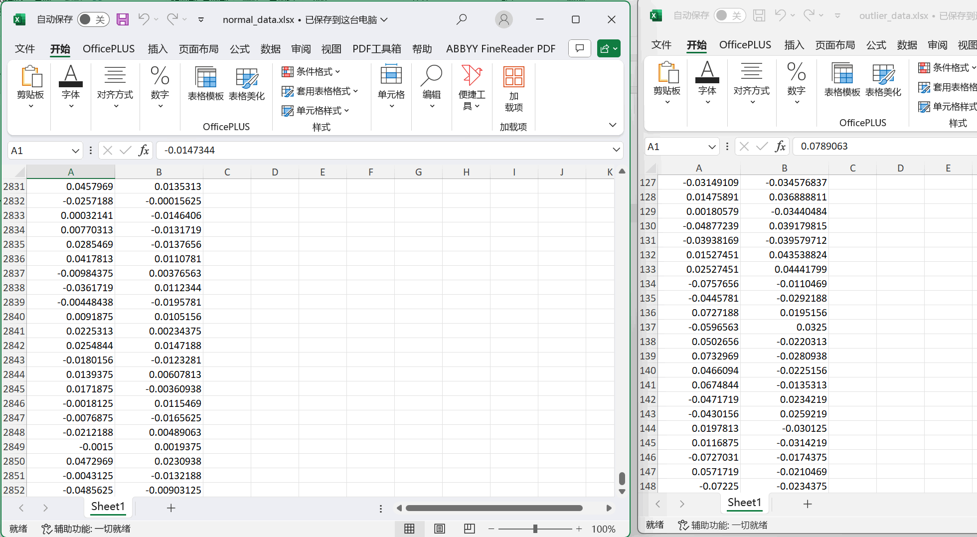Click Redo arrow in normal_data window
977x537 pixels.
[x=172, y=19]
